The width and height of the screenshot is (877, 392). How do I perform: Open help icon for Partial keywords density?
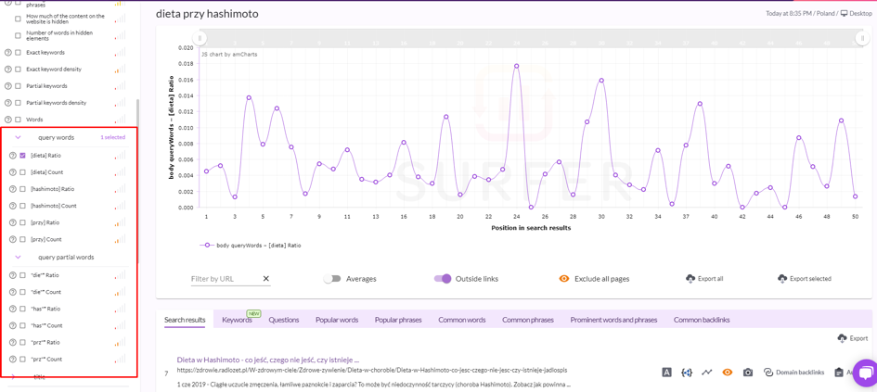pos(7,103)
